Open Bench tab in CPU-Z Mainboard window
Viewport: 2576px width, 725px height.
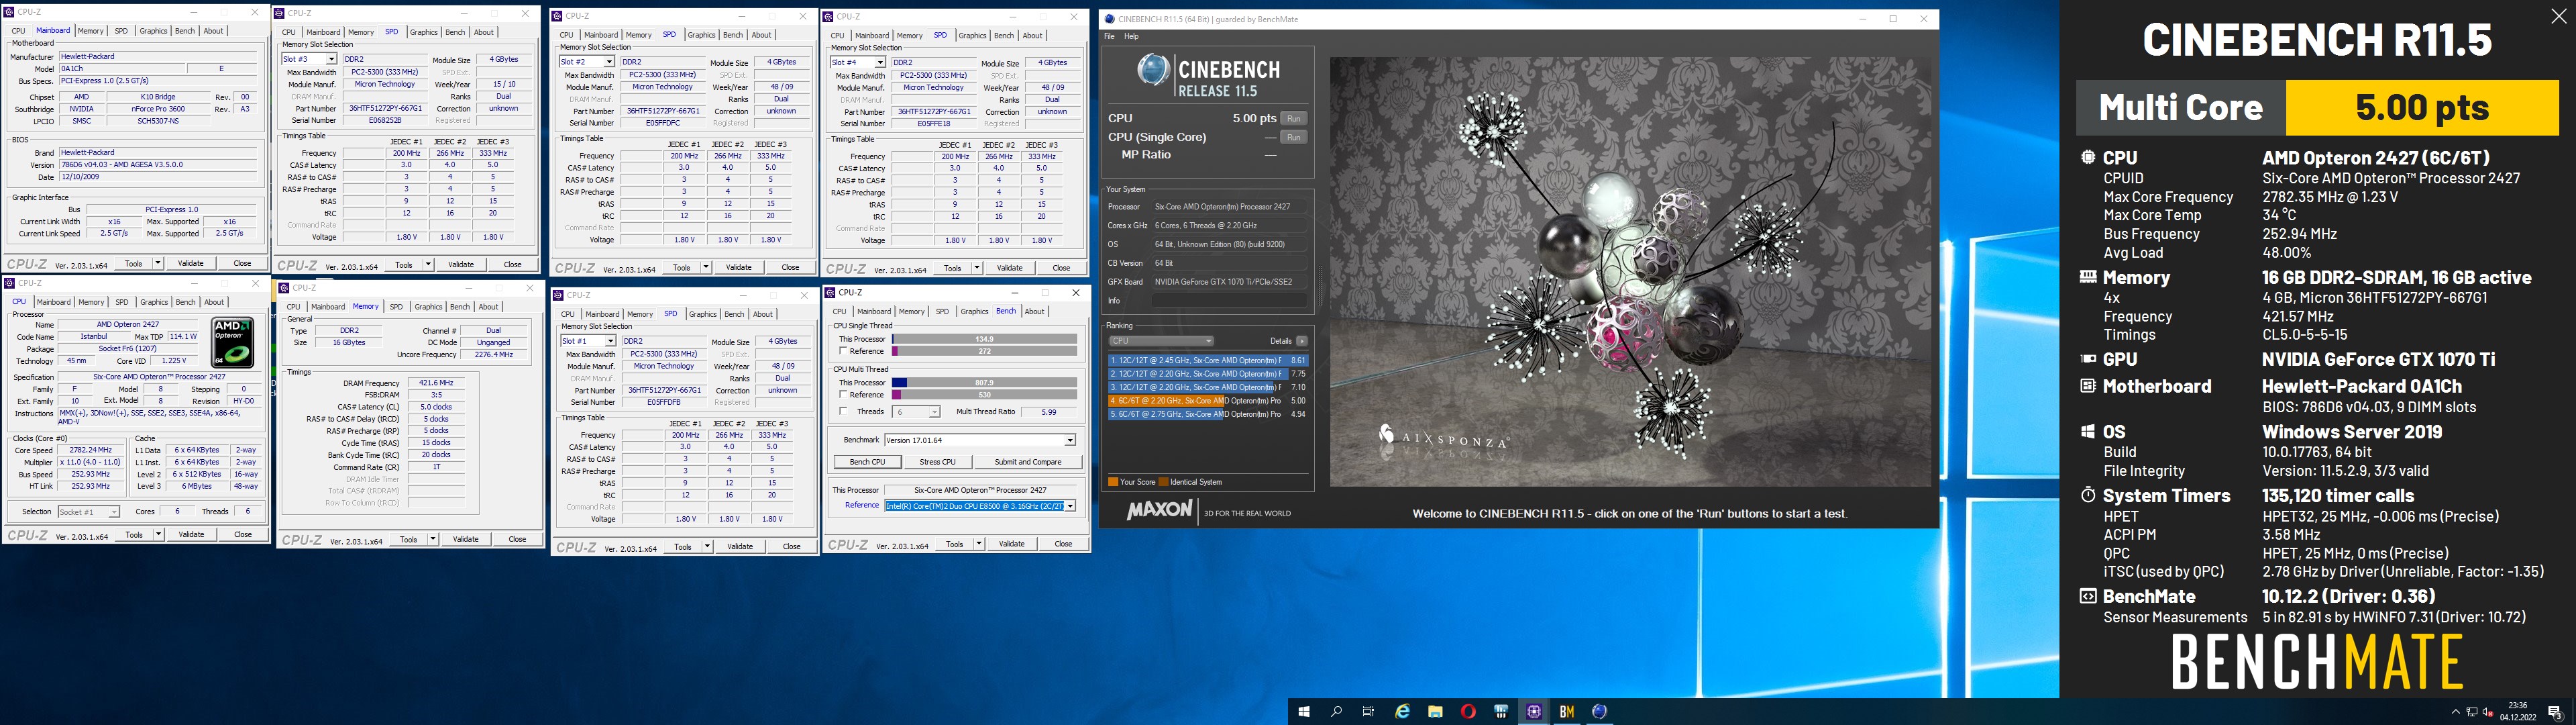185,31
